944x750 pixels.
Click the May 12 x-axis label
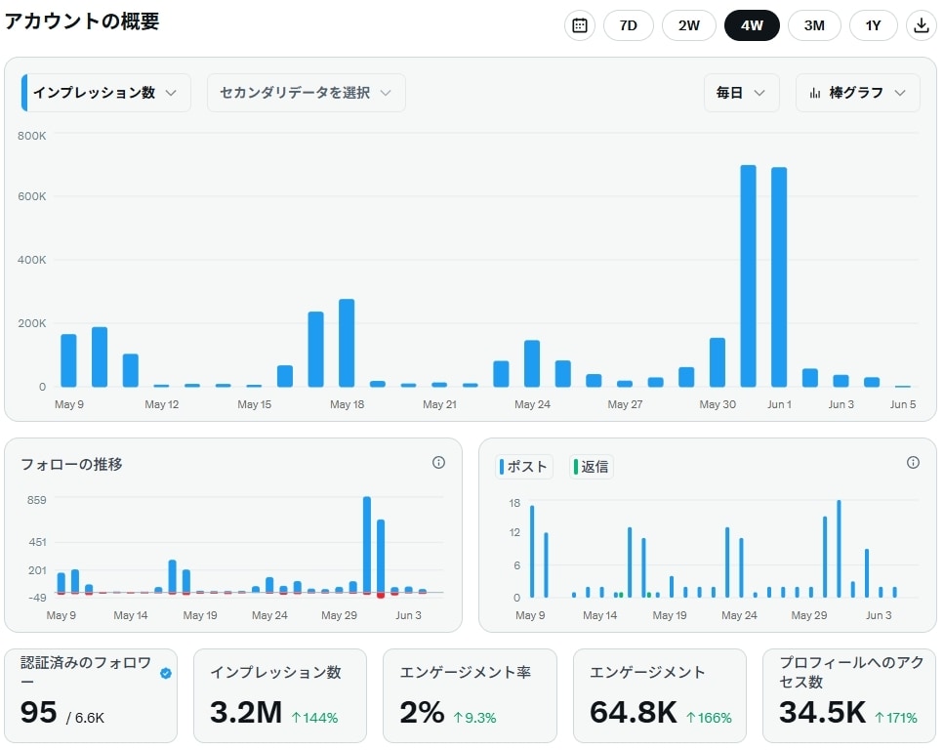161,404
